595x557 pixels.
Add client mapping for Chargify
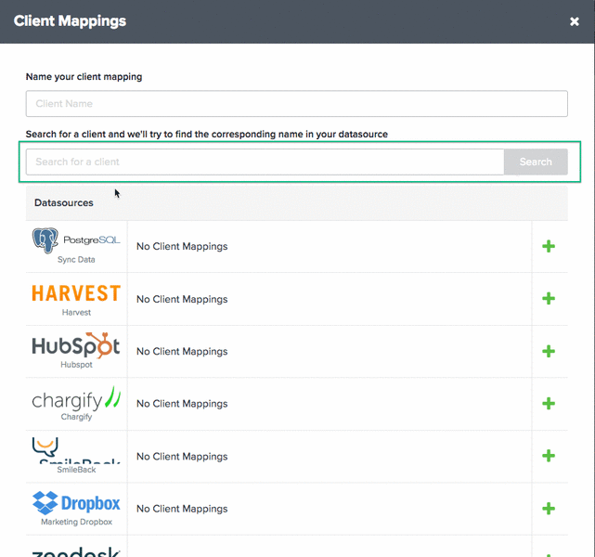tap(549, 403)
